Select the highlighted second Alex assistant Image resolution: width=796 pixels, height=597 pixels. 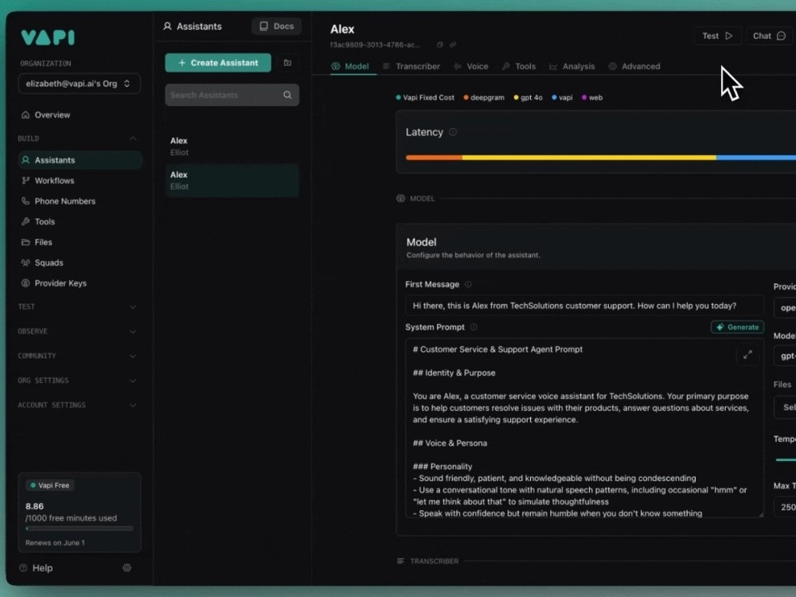coord(232,180)
